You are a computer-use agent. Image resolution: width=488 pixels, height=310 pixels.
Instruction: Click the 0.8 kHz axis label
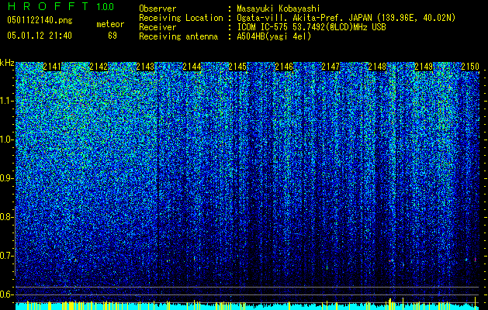[x=5, y=217]
